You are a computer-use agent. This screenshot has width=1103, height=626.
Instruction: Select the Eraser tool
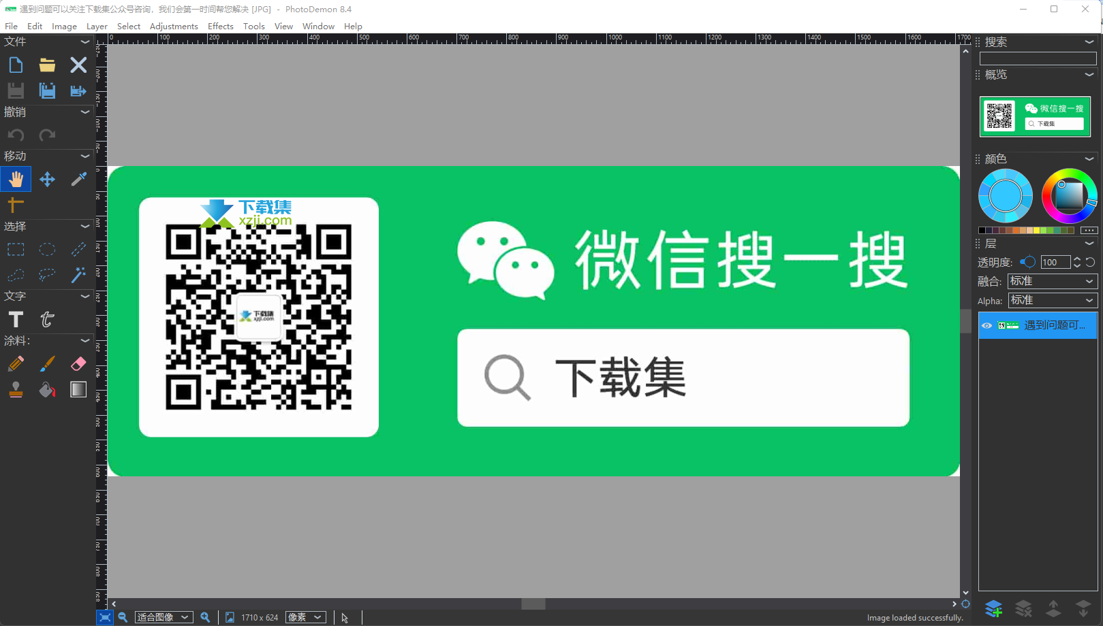tap(78, 363)
